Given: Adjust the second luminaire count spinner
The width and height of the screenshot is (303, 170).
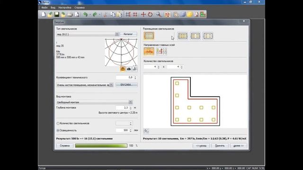Looking at the screenshot, I should [182, 67].
